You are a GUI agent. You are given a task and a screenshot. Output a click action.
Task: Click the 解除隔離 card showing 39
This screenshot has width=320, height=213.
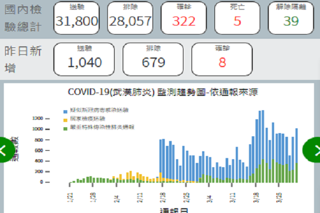click(290, 18)
